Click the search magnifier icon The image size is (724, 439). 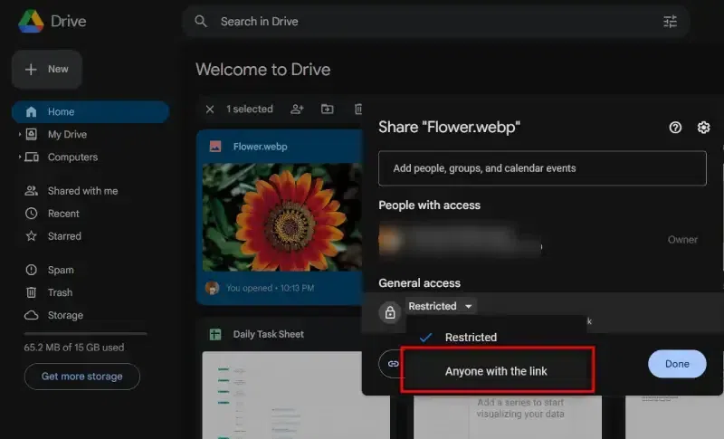point(201,21)
